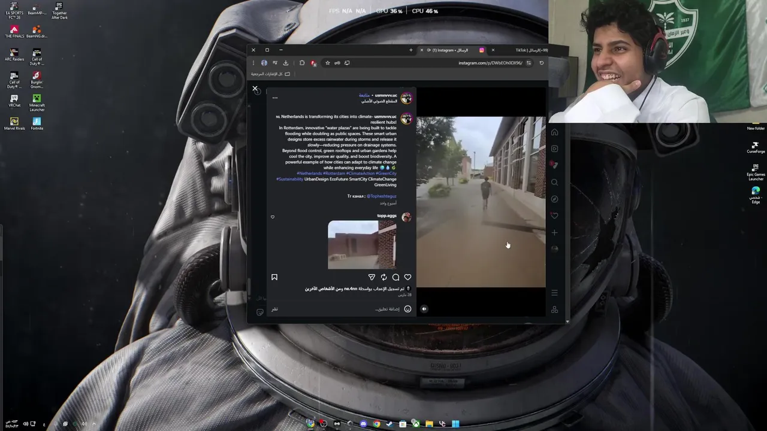
Task: Go to Instagram Home in sidebar
Action: (554, 132)
